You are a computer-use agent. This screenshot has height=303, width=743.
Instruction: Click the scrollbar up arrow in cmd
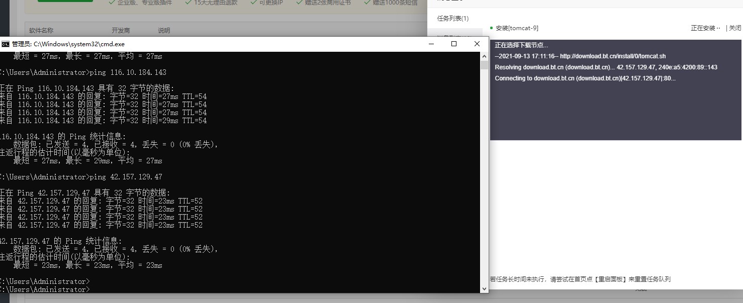pos(484,56)
